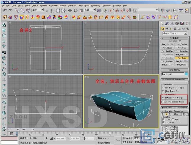Toggle the Window/Crossing selection icon

63,11
